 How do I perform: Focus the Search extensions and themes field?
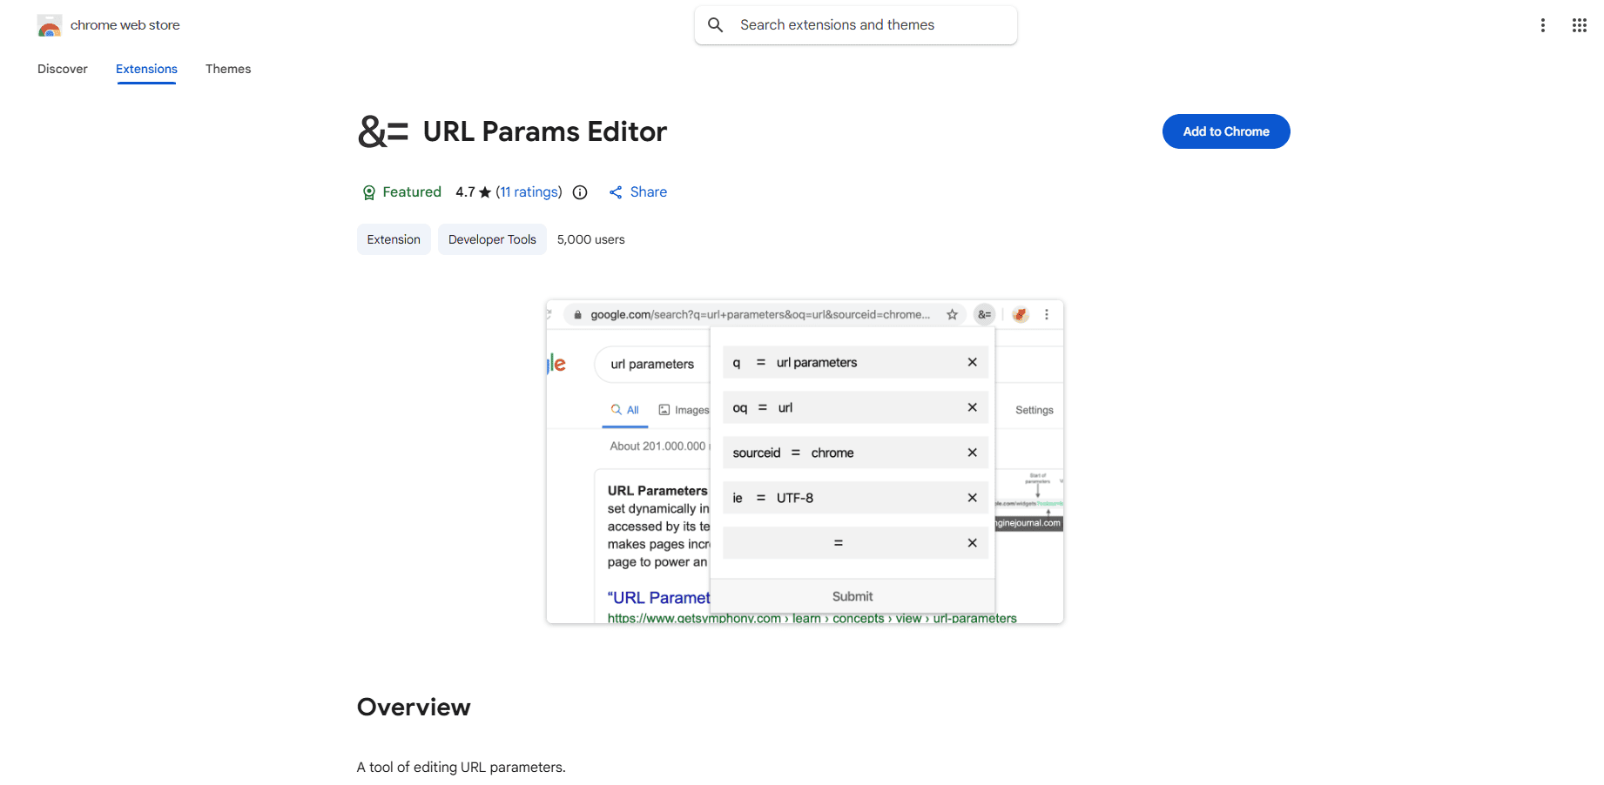pyautogui.click(x=856, y=25)
